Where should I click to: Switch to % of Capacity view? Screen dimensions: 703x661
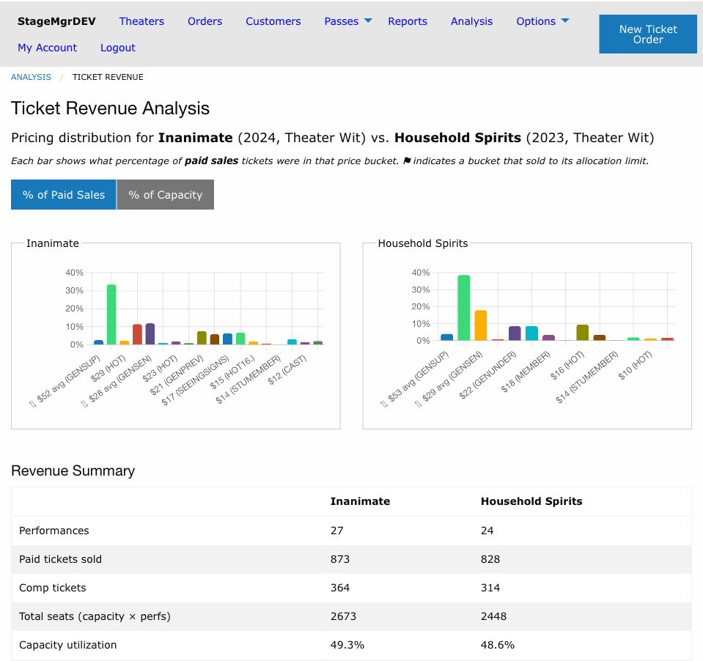click(x=166, y=194)
